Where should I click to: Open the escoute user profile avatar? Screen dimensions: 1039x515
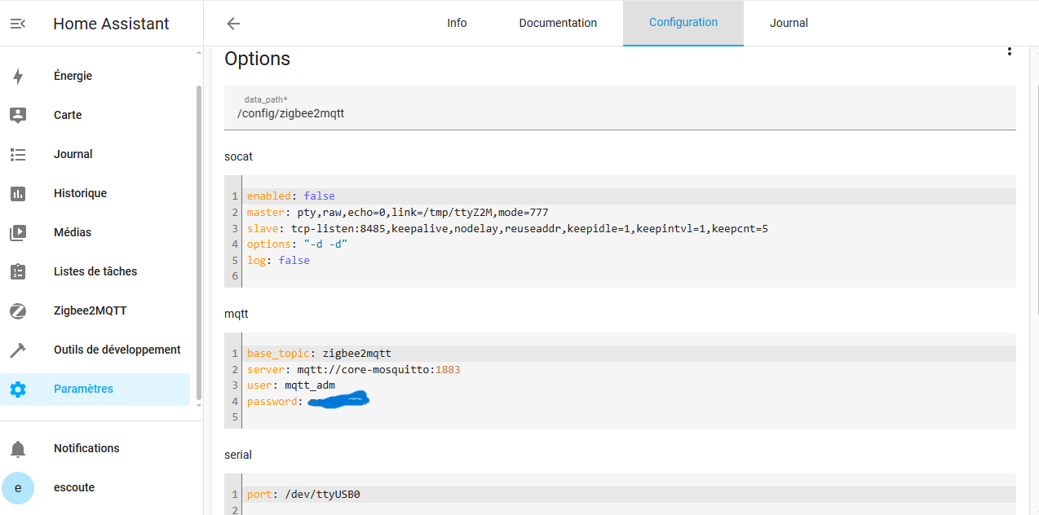[x=18, y=487]
